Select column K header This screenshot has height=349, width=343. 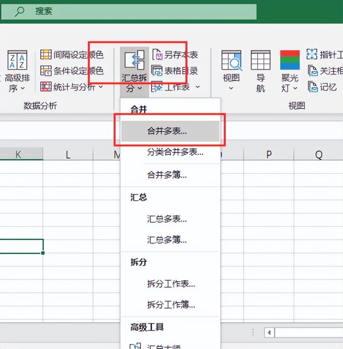[x=21, y=154]
